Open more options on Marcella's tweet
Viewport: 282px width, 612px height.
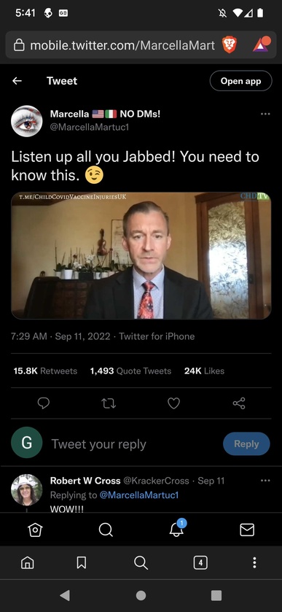(x=265, y=114)
